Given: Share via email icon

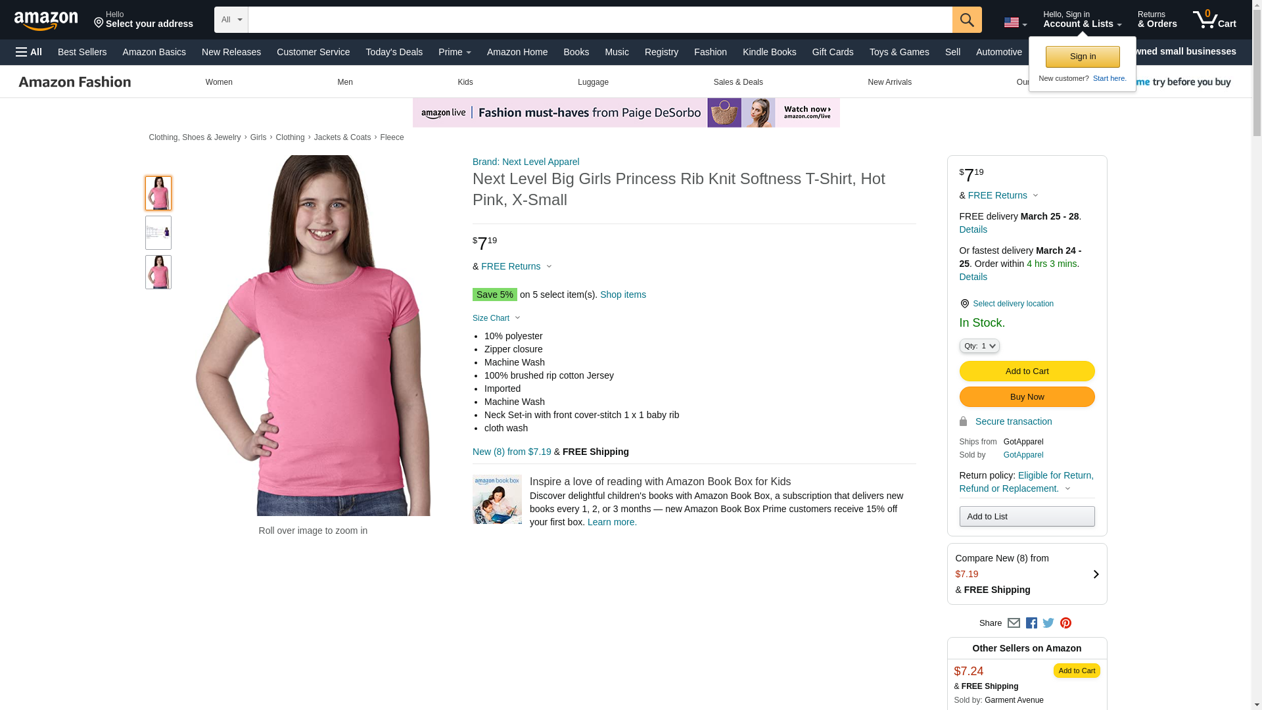Looking at the screenshot, I should point(1014,623).
